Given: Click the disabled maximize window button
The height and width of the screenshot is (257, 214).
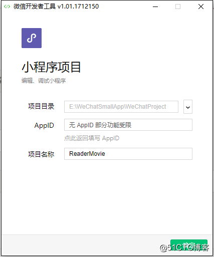Looking at the screenshot, I should click(178, 7).
